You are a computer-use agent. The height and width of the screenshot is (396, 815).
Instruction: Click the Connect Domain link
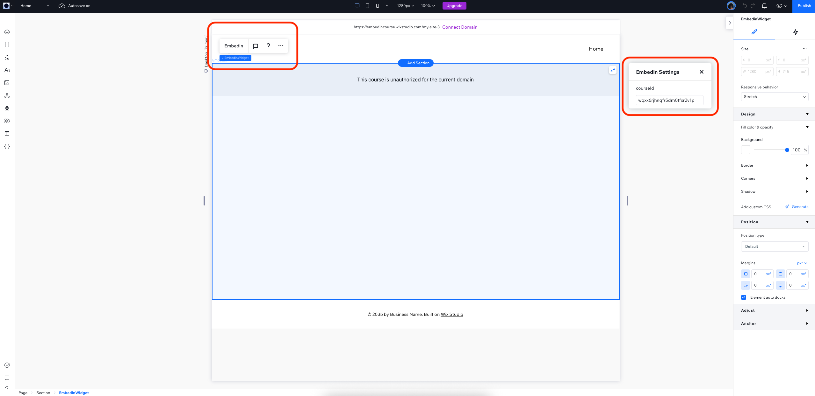pos(460,27)
